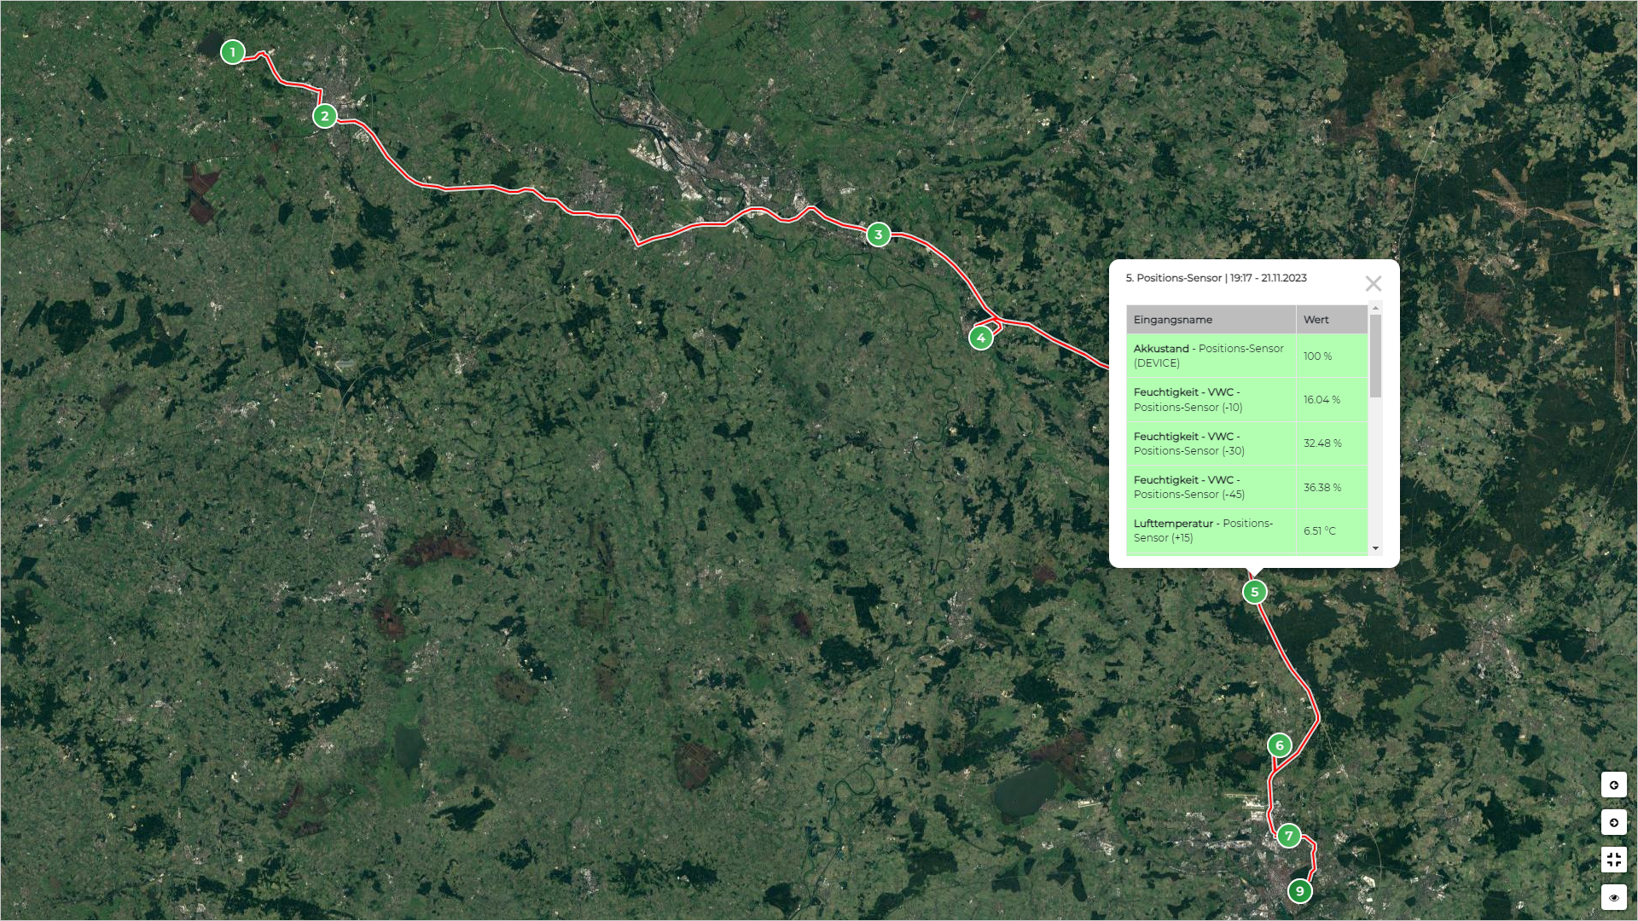Click the 36.38 % moisture value
The image size is (1638, 921).
[x=1322, y=488]
